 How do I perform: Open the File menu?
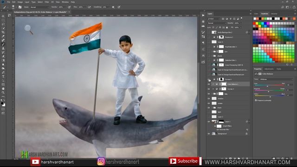tap(8, 2)
